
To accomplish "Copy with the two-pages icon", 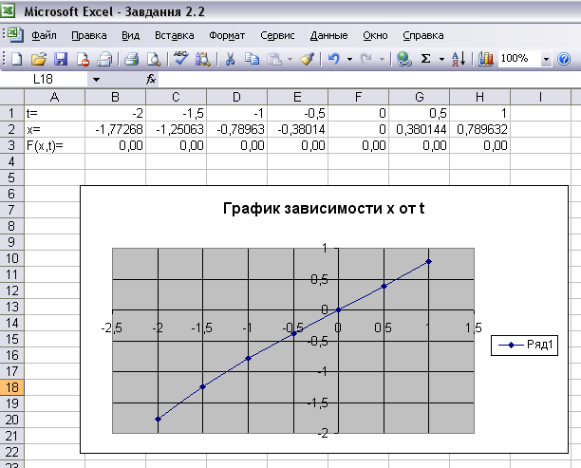I will click(x=252, y=59).
